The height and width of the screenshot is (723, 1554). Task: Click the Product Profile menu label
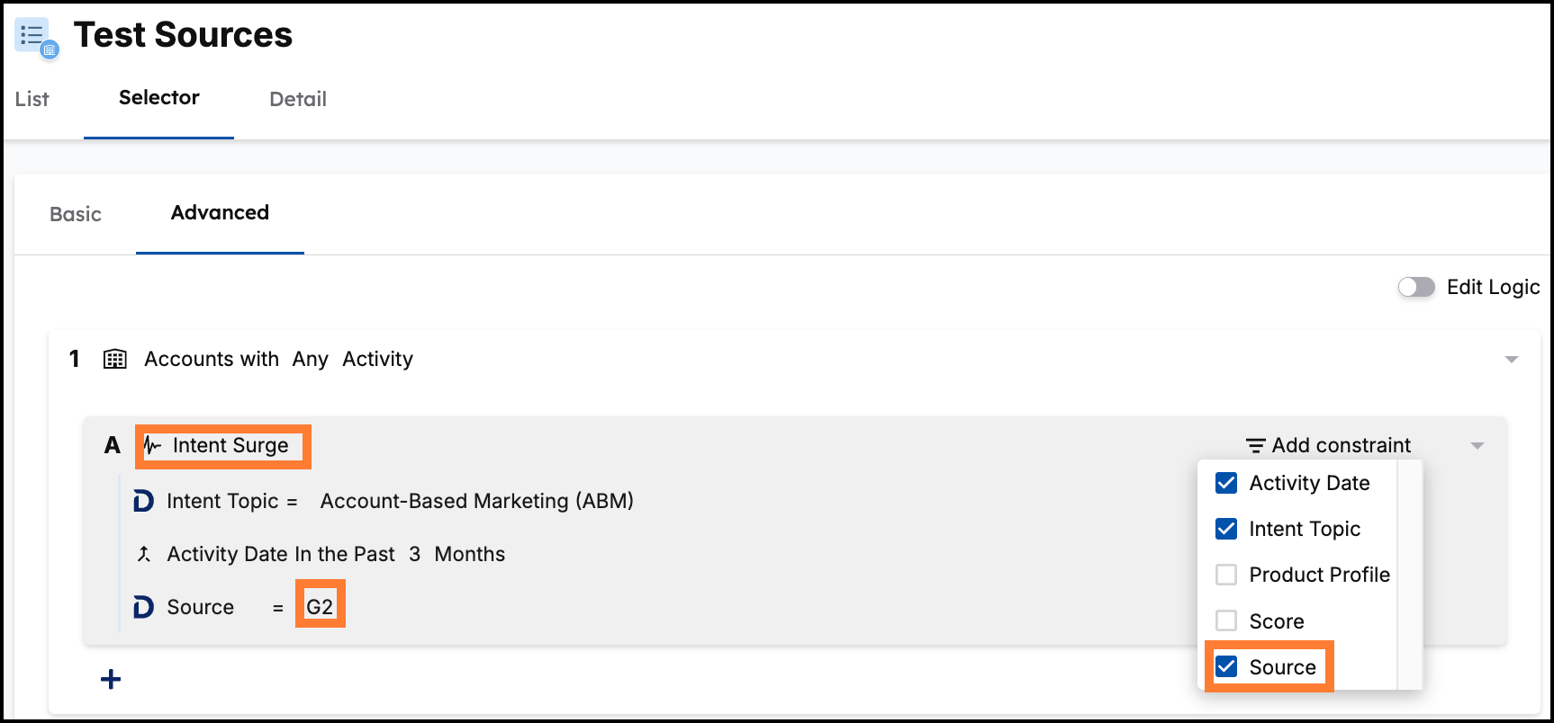tap(1319, 575)
